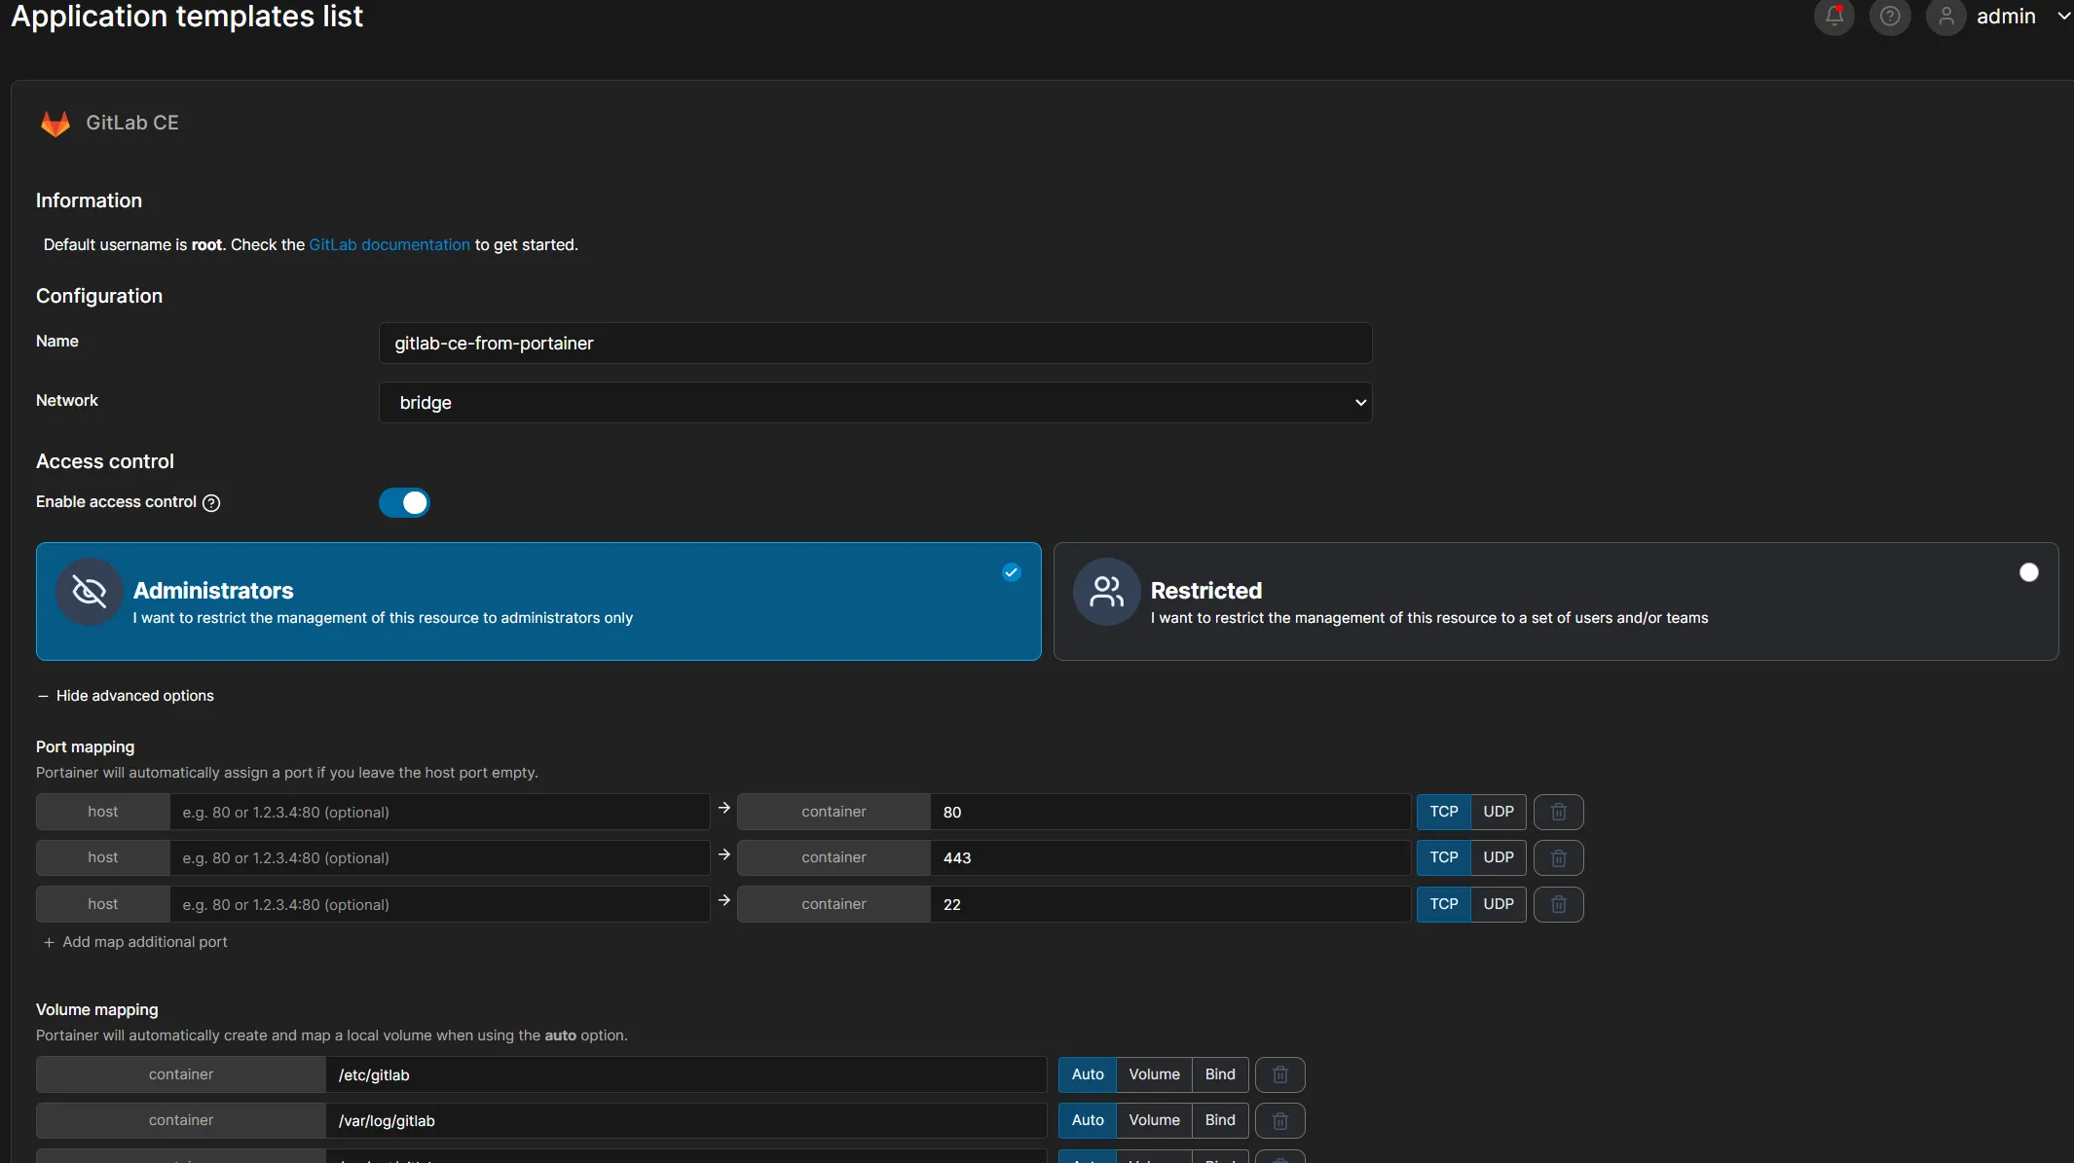Viewport: 2074px width, 1163px height.
Task: Select the Administrators access option
Action: [x=537, y=601]
